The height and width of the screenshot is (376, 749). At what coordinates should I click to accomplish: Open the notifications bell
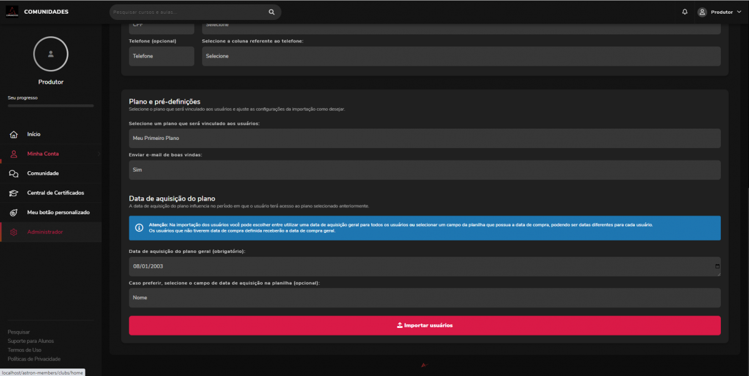click(x=685, y=12)
